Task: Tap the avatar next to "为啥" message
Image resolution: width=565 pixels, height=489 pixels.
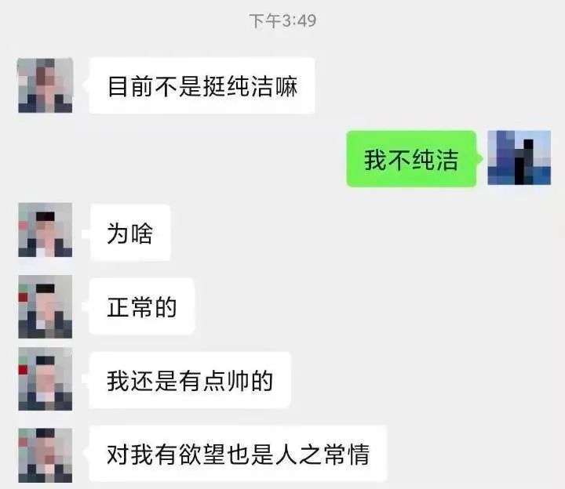Action: [x=46, y=230]
